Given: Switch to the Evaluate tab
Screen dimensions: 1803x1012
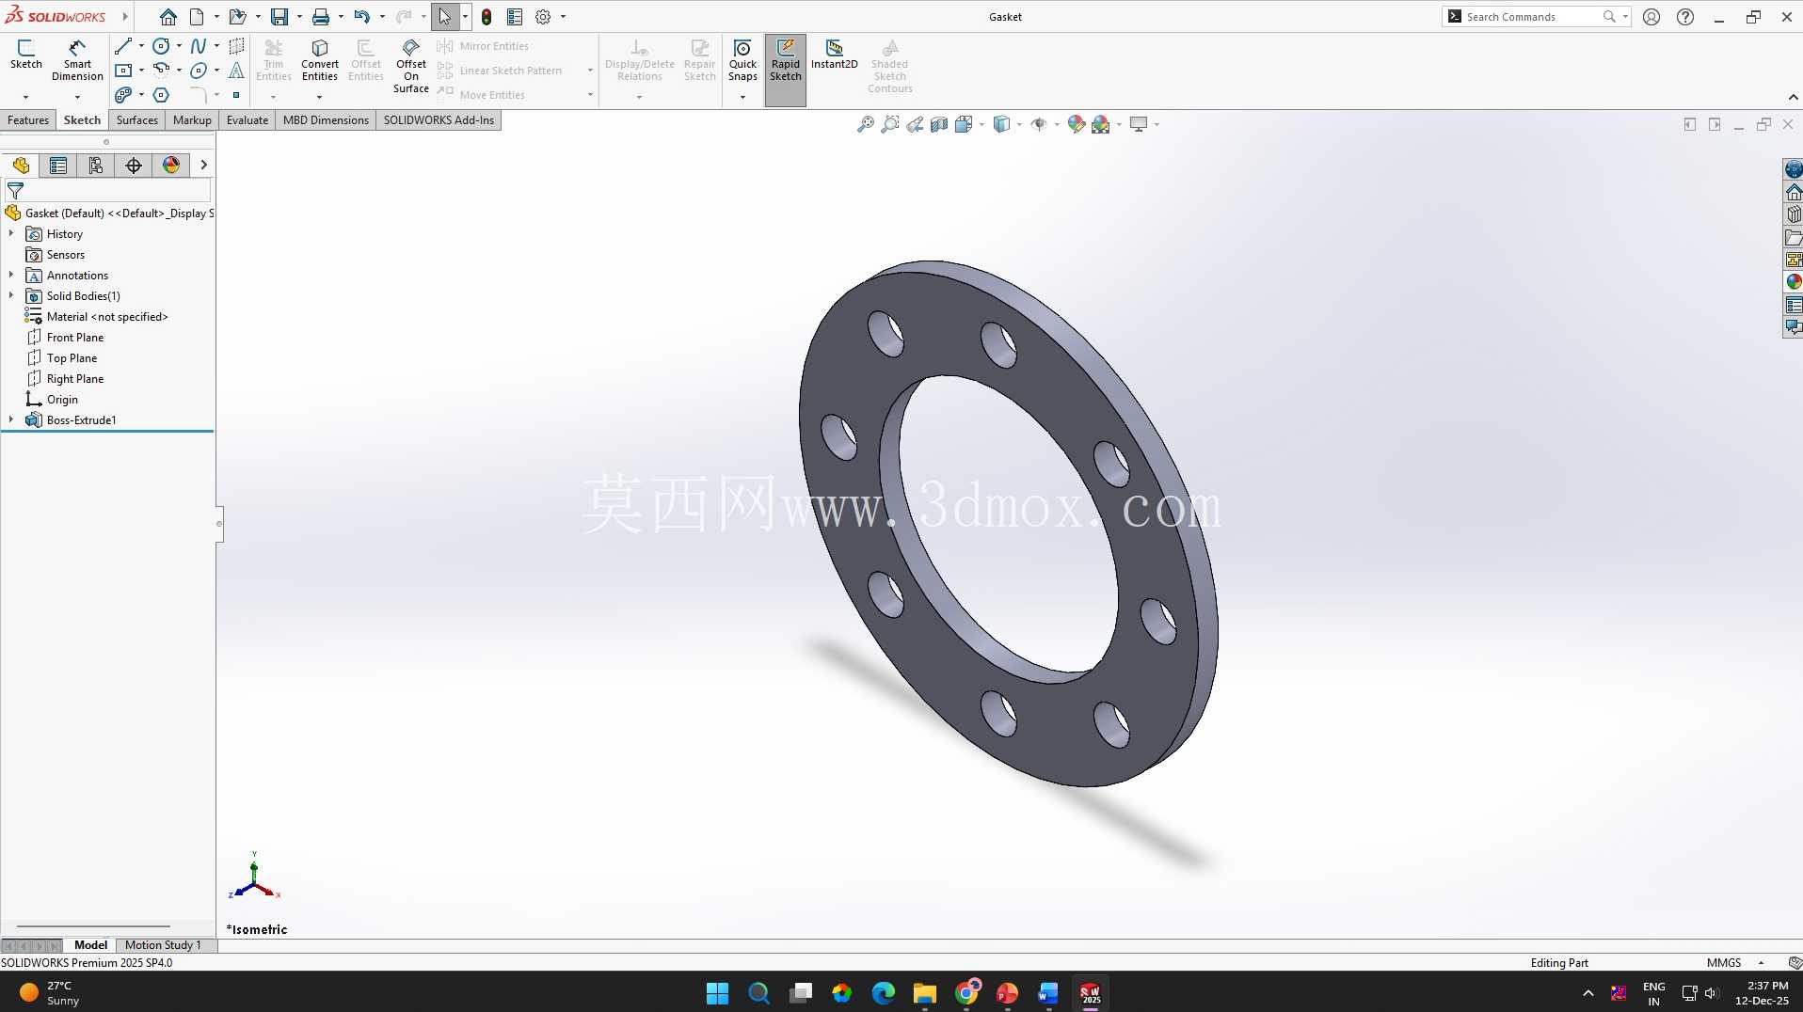Looking at the screenshot, I should [x=247, y=120].
